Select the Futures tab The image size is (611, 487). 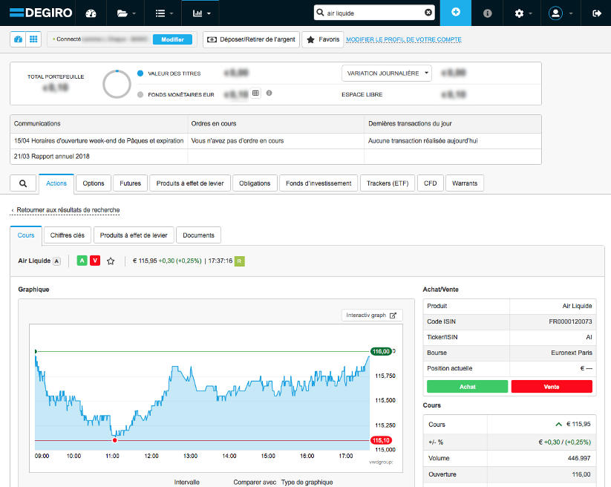click(x=130, y=183)
